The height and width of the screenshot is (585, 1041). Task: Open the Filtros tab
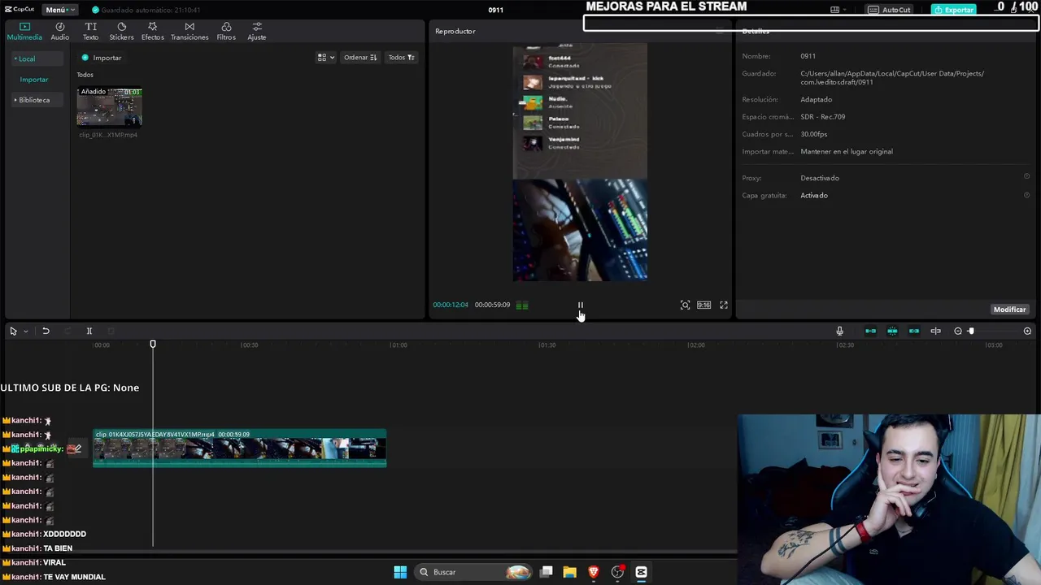coord(226,32)
